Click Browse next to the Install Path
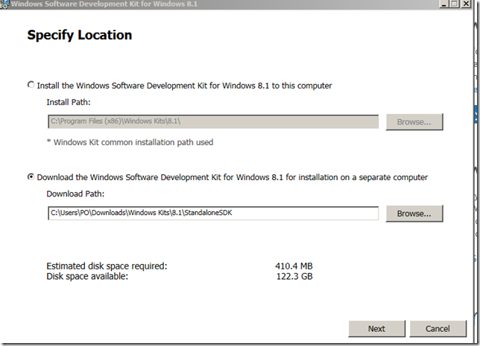Image resolution: width=480 pixels, height=346 pixels. (414, 121)
